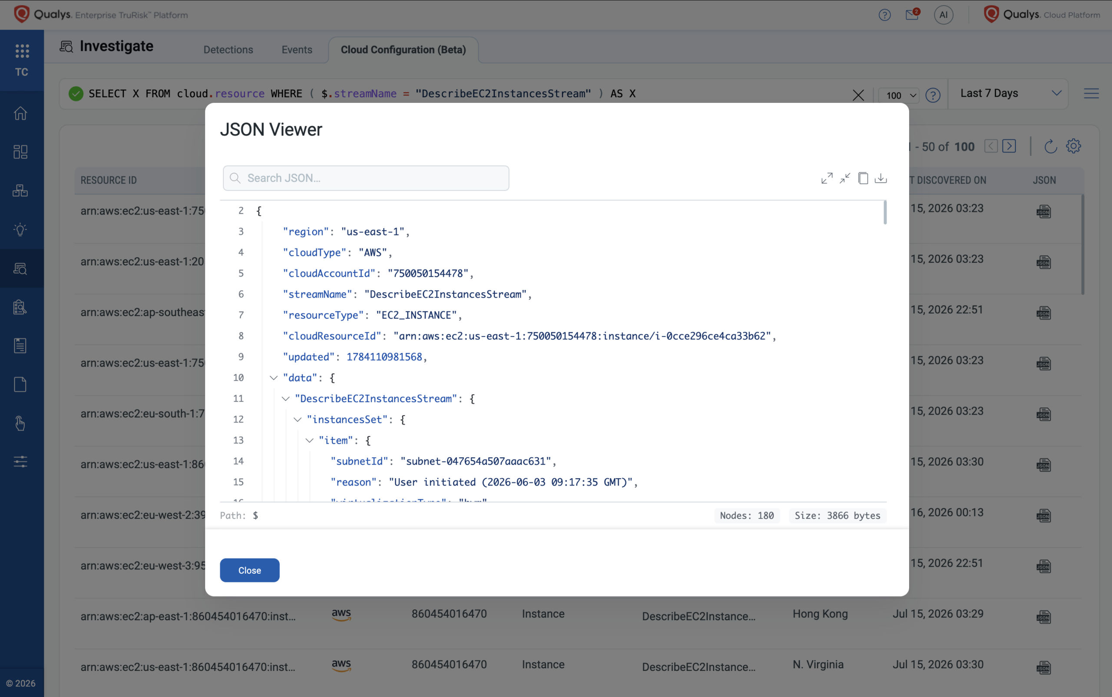The height and width of the screenshot is (697, 1112).
Task: Close the JSON Viewer dialog
Action: coord(249,570)
